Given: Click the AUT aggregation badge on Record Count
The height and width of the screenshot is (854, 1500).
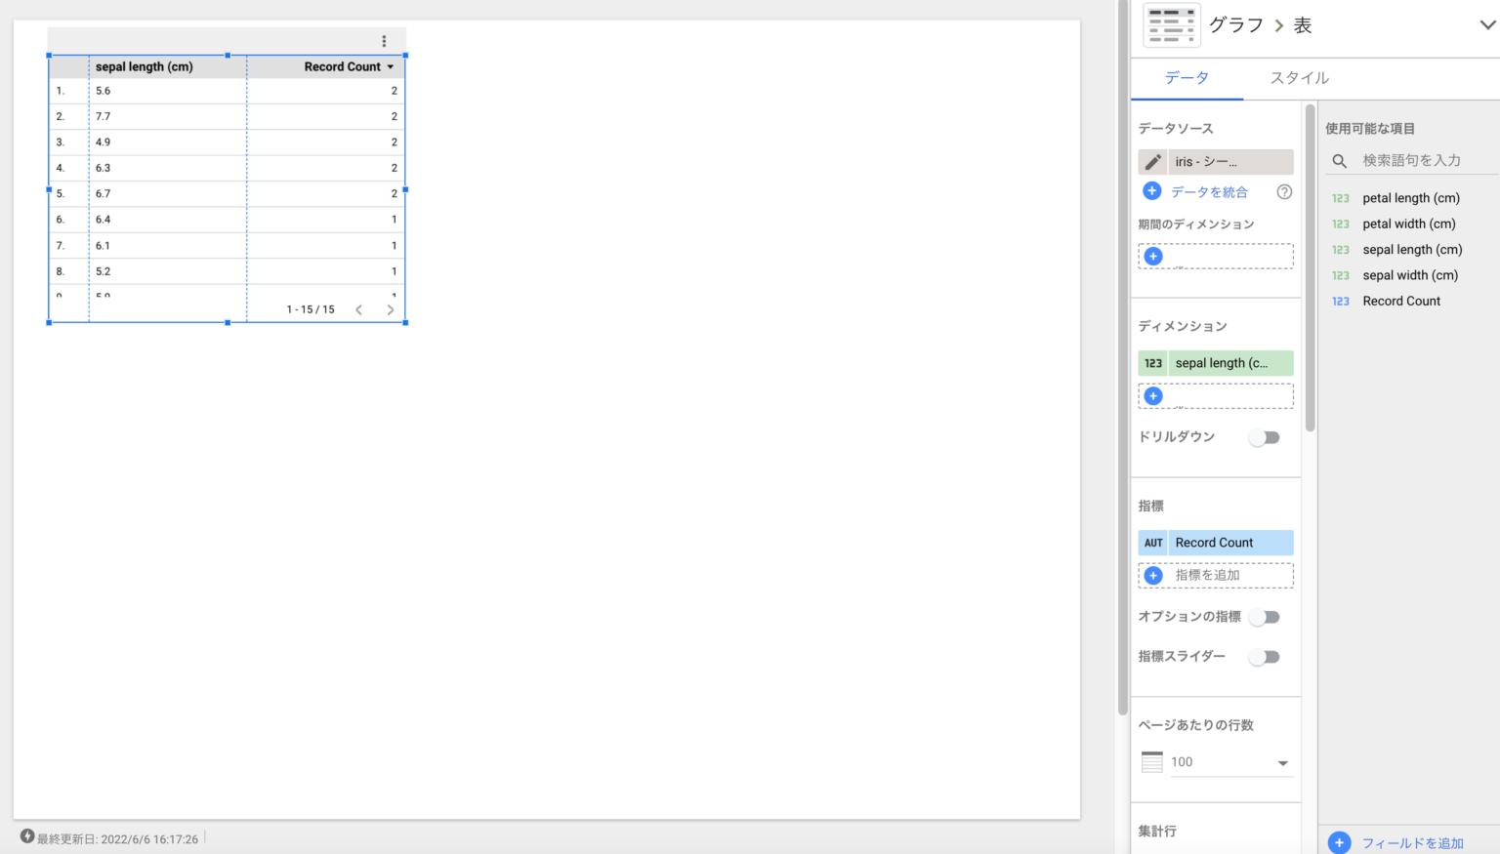Looking at the screenshot, I should [x=1153, y=543].
